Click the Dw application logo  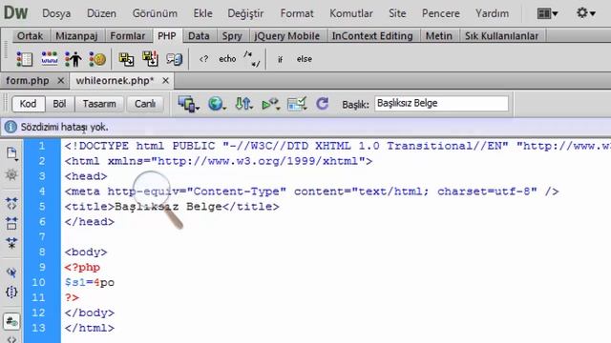coord(16,12)
